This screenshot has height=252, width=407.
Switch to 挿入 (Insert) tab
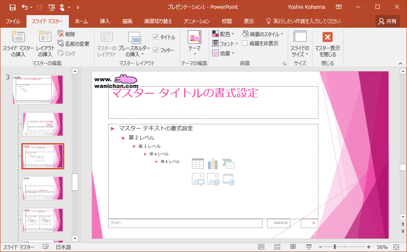[x=105, y=21]
